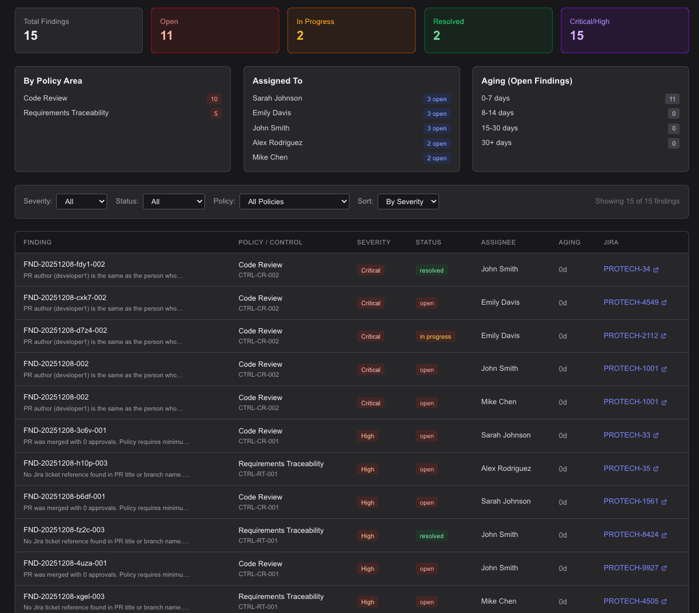Click the PROTECH-1001 link in John Smith's row
This screenshot has width=699, height=613.
pos(631,369)
